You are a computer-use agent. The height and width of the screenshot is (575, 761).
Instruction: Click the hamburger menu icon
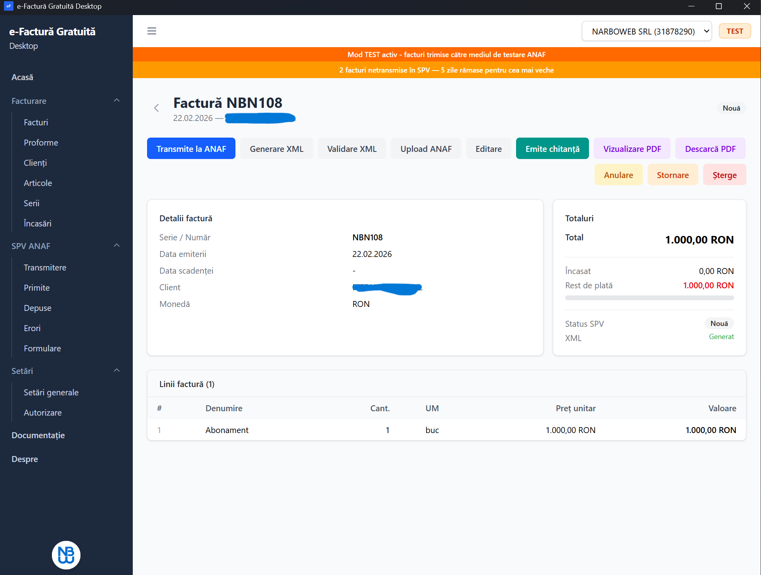[x=151, y=31]
